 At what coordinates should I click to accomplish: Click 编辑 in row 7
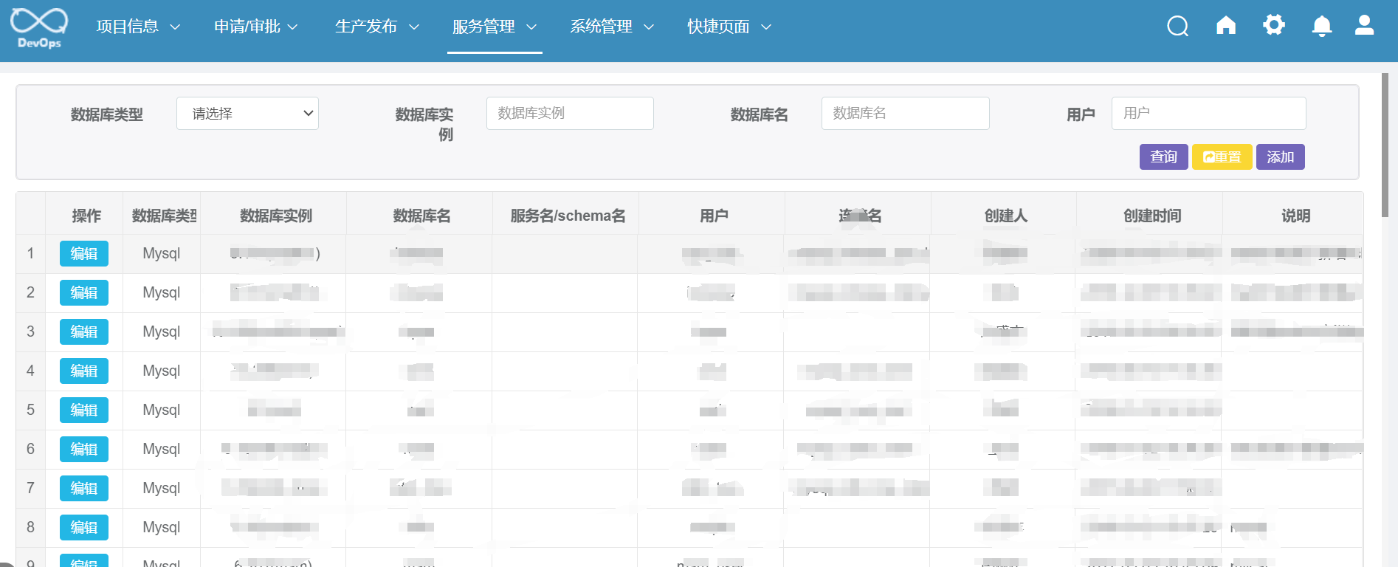point(84,489)
